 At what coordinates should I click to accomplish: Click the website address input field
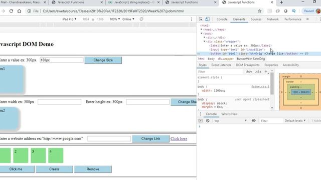click(x=109, y=138)
